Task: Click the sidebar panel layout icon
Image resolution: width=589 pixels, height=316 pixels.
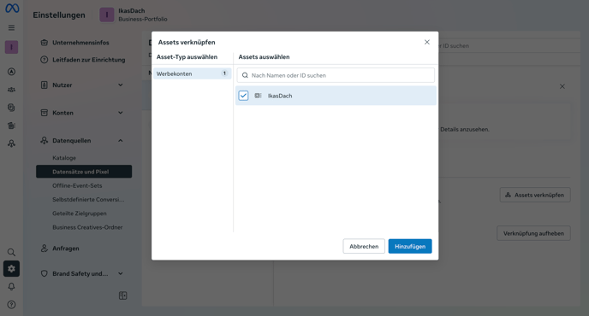Action: pyautogui.click(x=122, y=296)
